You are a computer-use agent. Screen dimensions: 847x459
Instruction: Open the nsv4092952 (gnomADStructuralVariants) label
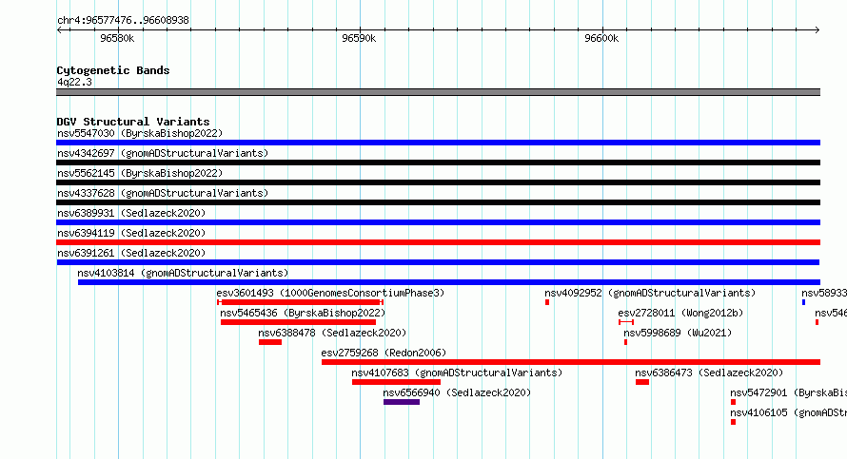pos(650,293)
